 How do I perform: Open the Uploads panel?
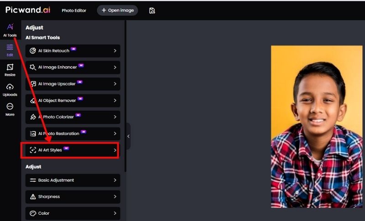coord(10,90)
